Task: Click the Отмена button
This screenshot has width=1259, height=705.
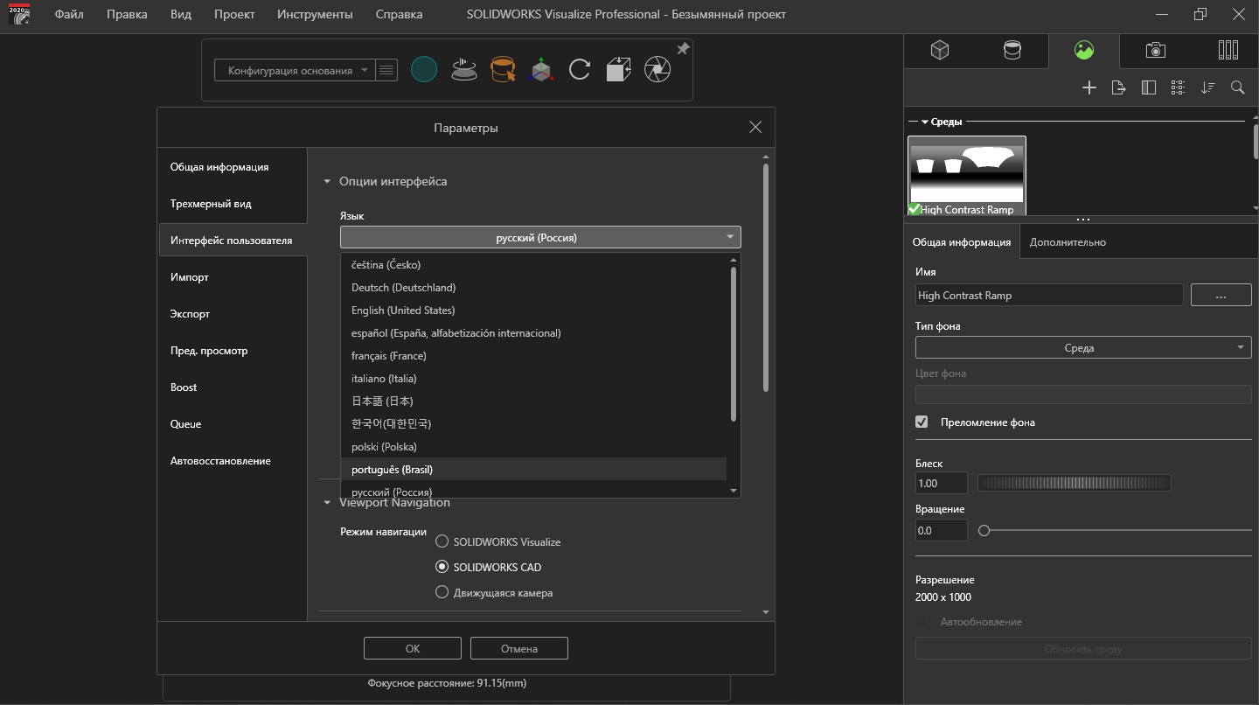Action: (x=519, y=648)
